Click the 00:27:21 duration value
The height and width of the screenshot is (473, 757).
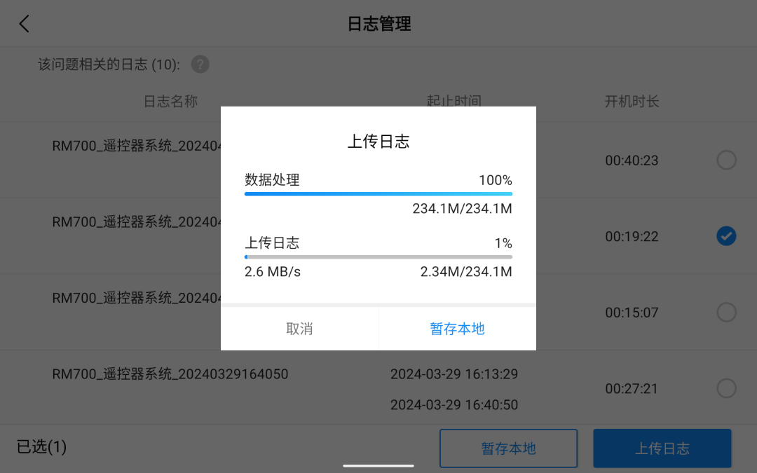(x=632, y=388)
